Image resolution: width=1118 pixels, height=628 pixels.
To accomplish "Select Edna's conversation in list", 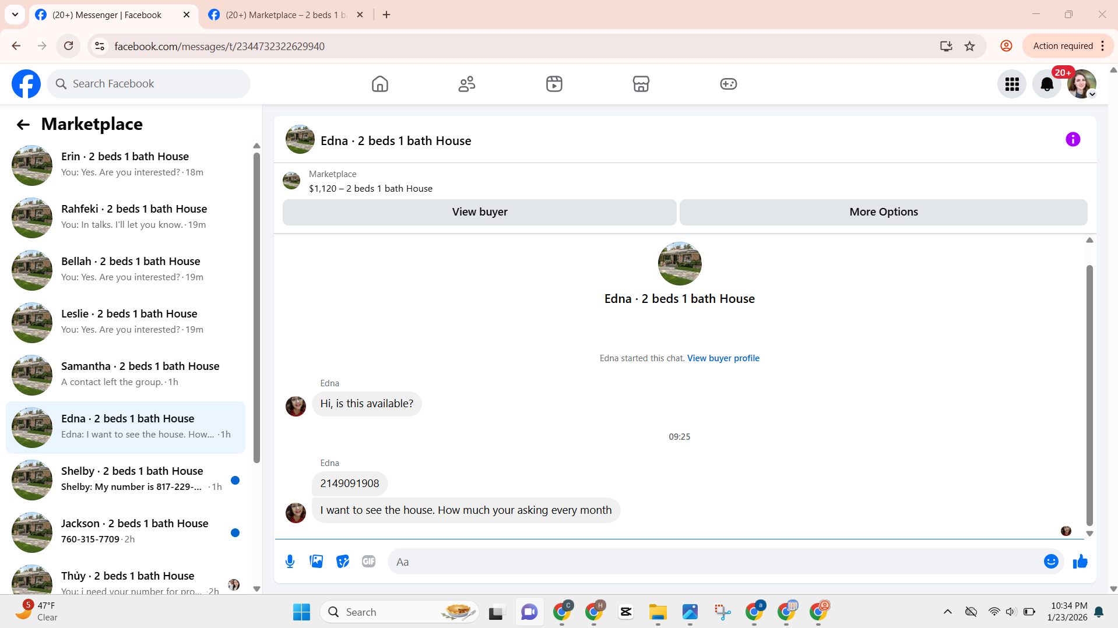I will pos(125,428).
